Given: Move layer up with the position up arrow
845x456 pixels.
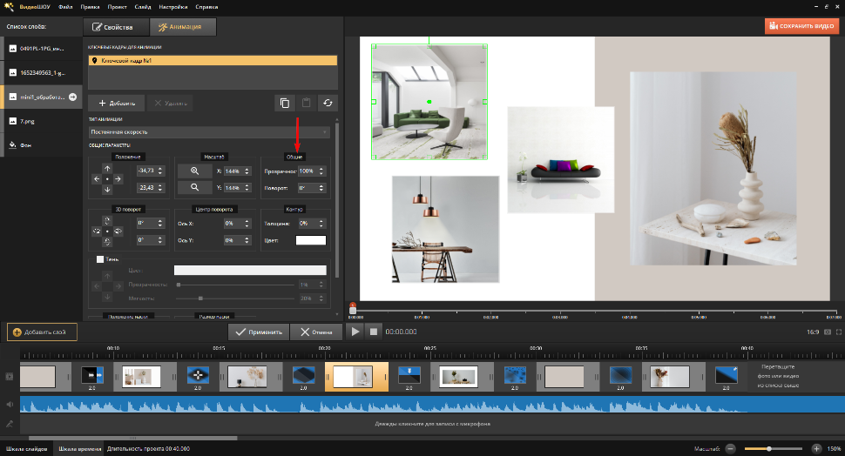Looking at the screenshot, I should tap(107, 169).
